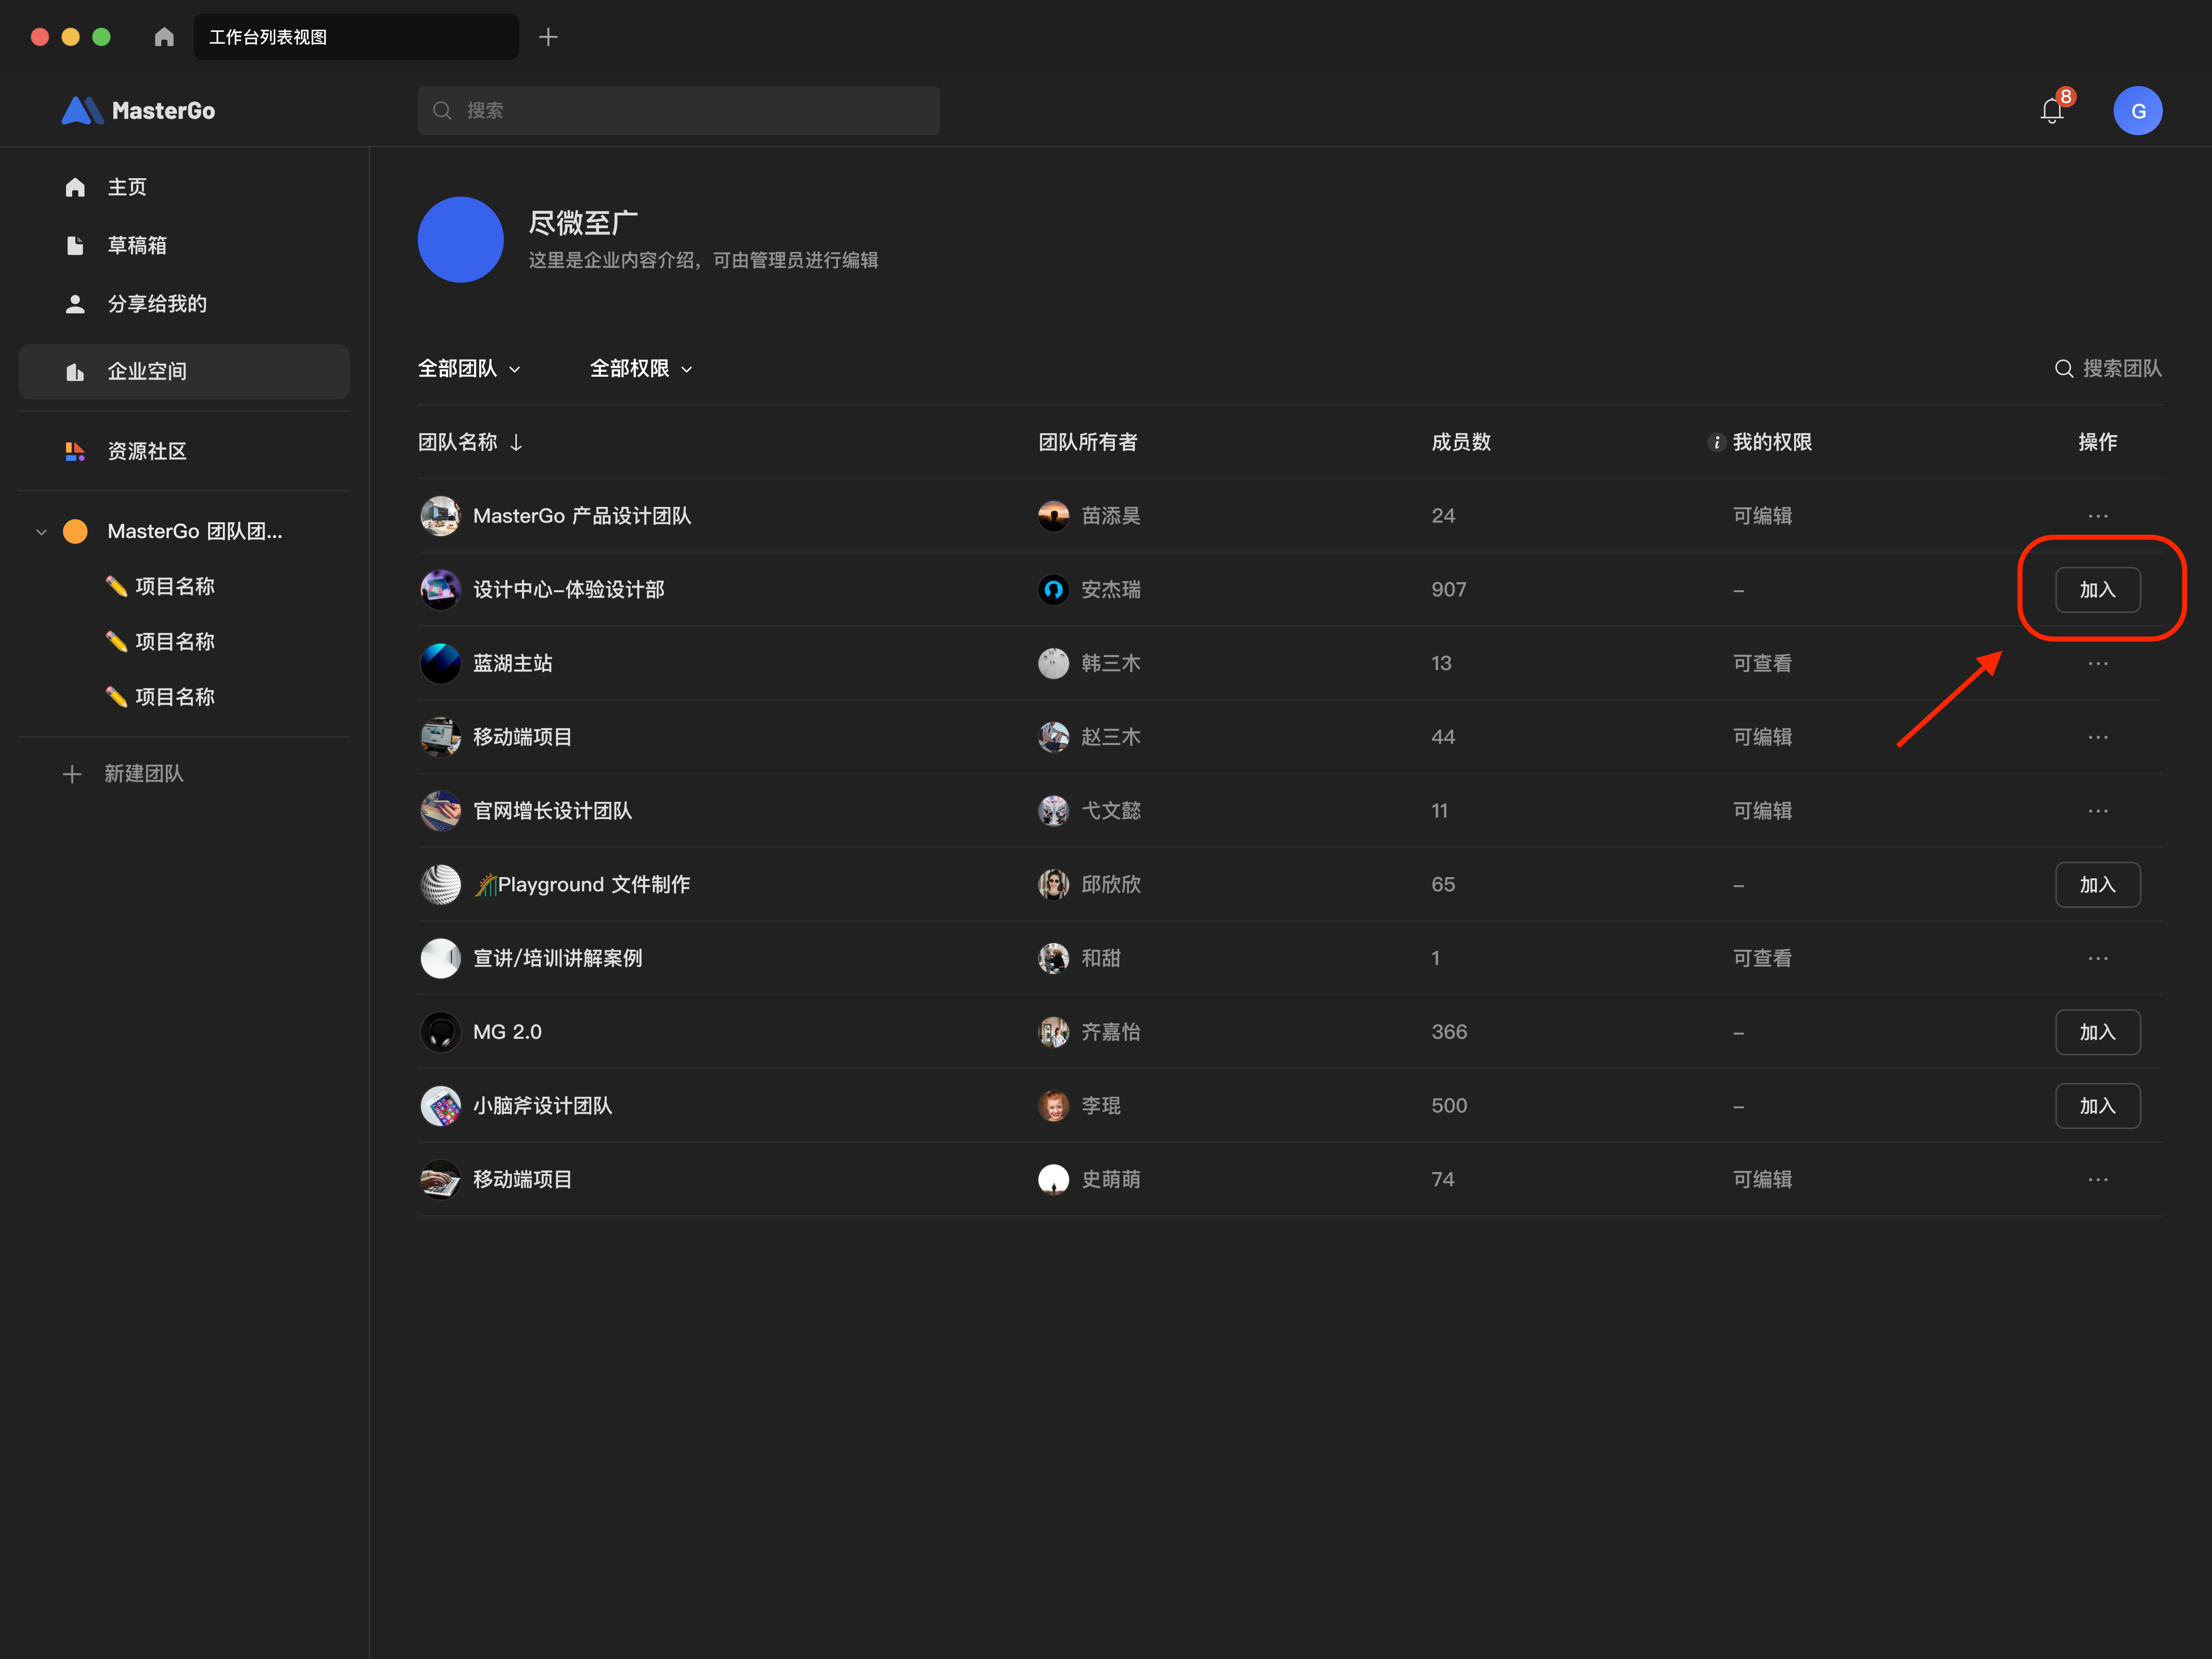
Task: Click owner name 和甜
Action: [1101, 958]
